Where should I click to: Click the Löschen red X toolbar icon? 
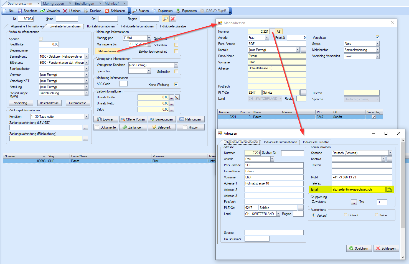click(x=65, y=11)
